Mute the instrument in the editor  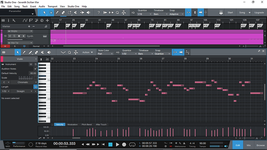[x=31, y=64]
